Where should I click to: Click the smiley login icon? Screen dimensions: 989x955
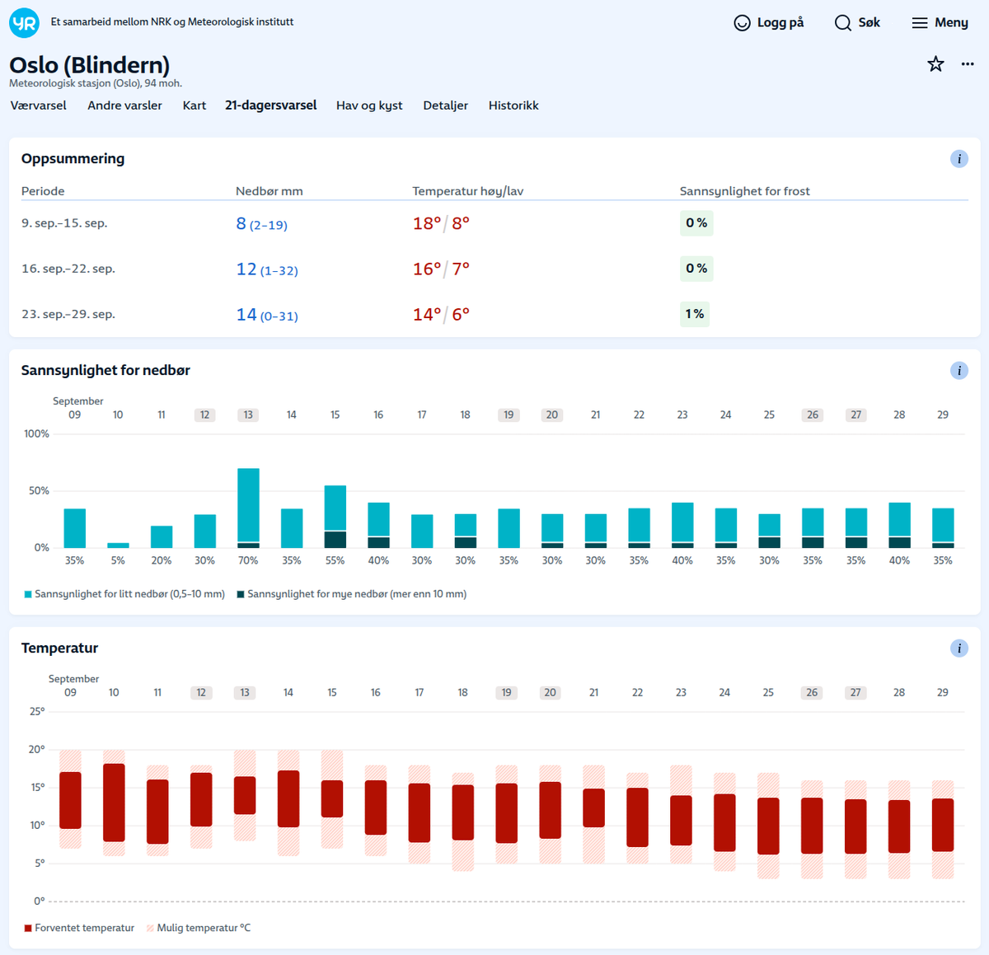pos(743,23)
